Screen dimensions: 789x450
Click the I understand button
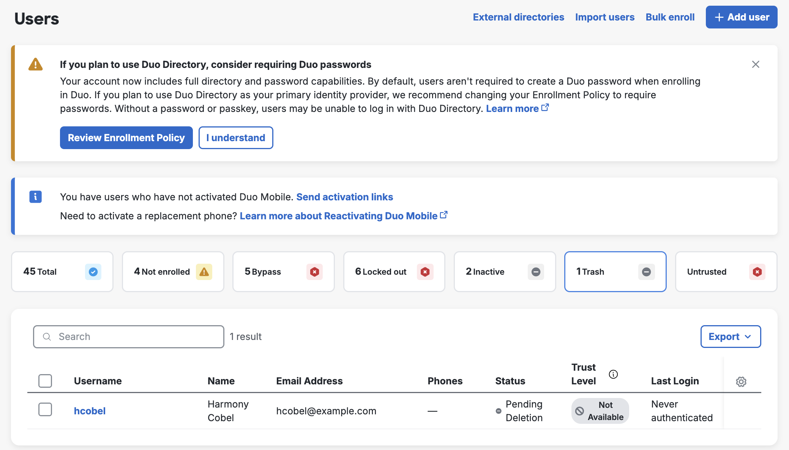pos(236,138)
